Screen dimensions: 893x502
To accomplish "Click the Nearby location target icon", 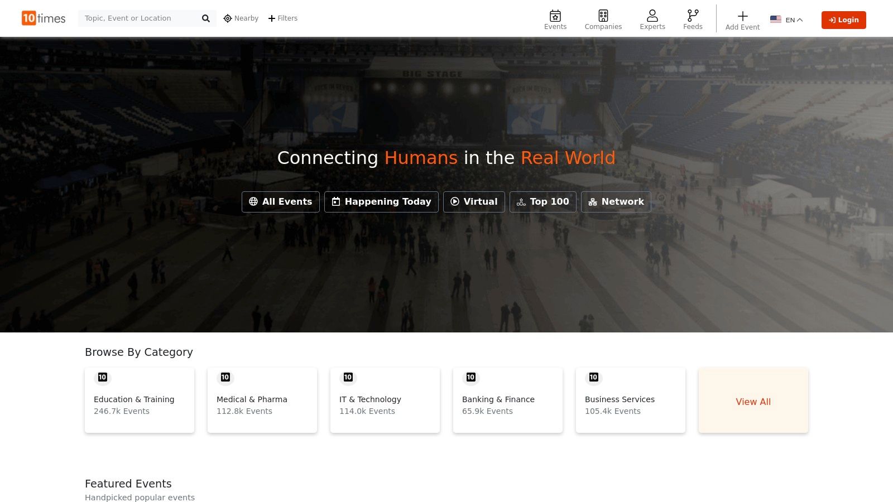I will coord(228,18).
